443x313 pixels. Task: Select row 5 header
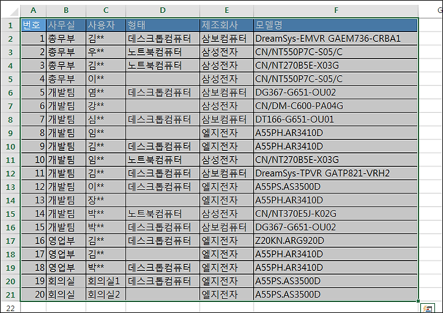10,79
